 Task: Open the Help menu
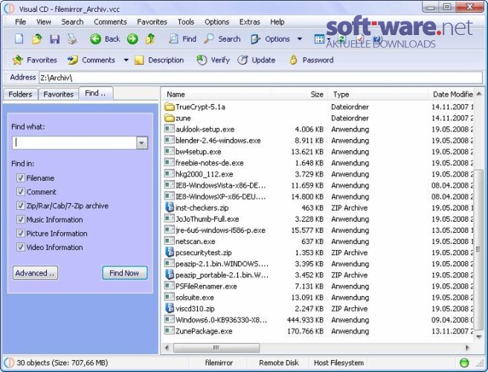(277, 22)
